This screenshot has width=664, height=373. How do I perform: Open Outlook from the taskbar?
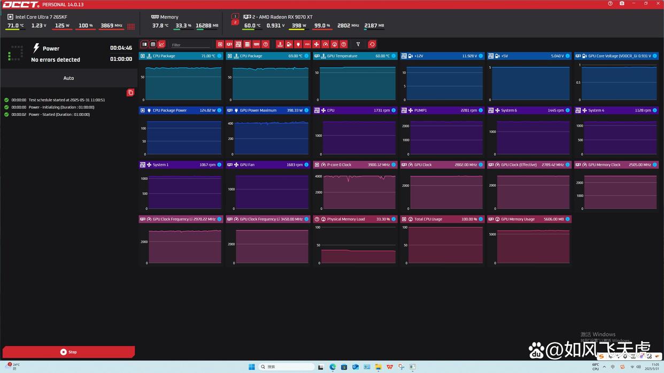tap(356, 367)
